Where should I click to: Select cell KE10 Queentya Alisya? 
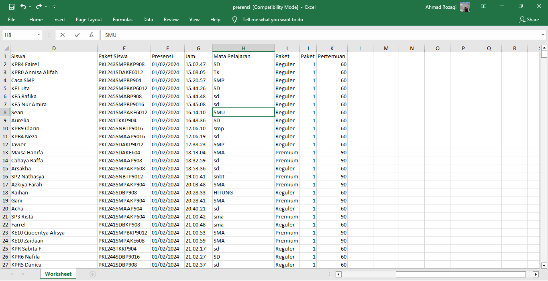54,232
